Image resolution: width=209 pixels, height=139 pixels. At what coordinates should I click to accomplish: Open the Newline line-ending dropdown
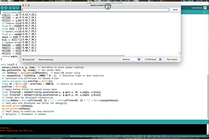tap(131, 59)
